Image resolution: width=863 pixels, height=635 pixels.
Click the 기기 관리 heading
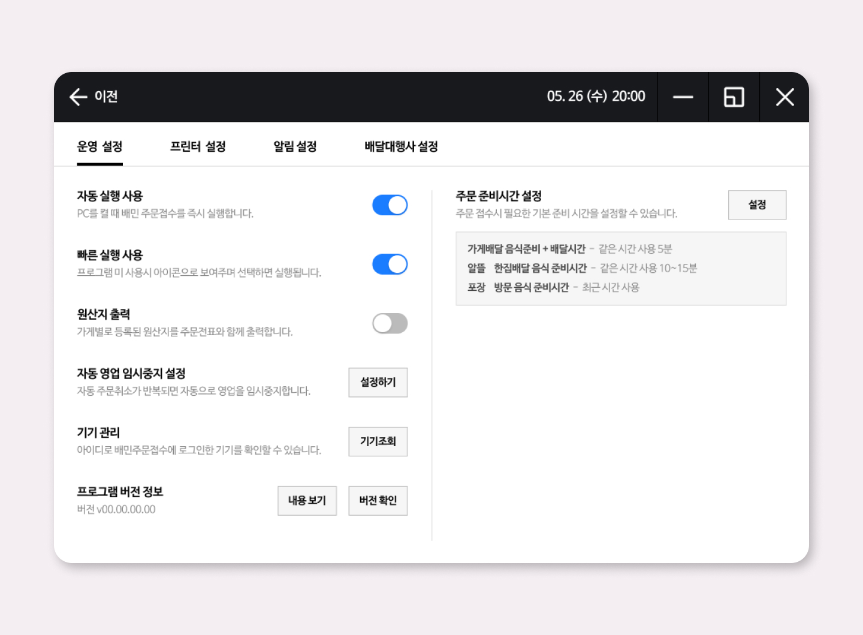pos(98,433)
